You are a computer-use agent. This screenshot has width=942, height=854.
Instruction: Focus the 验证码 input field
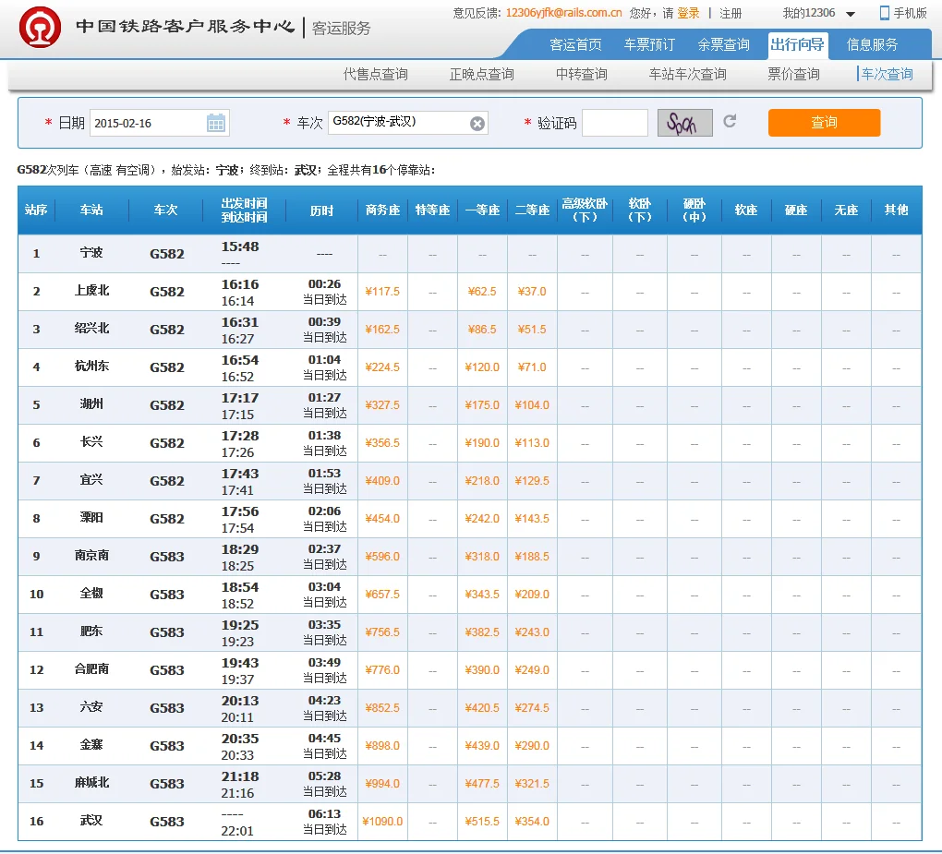(615, 123)
